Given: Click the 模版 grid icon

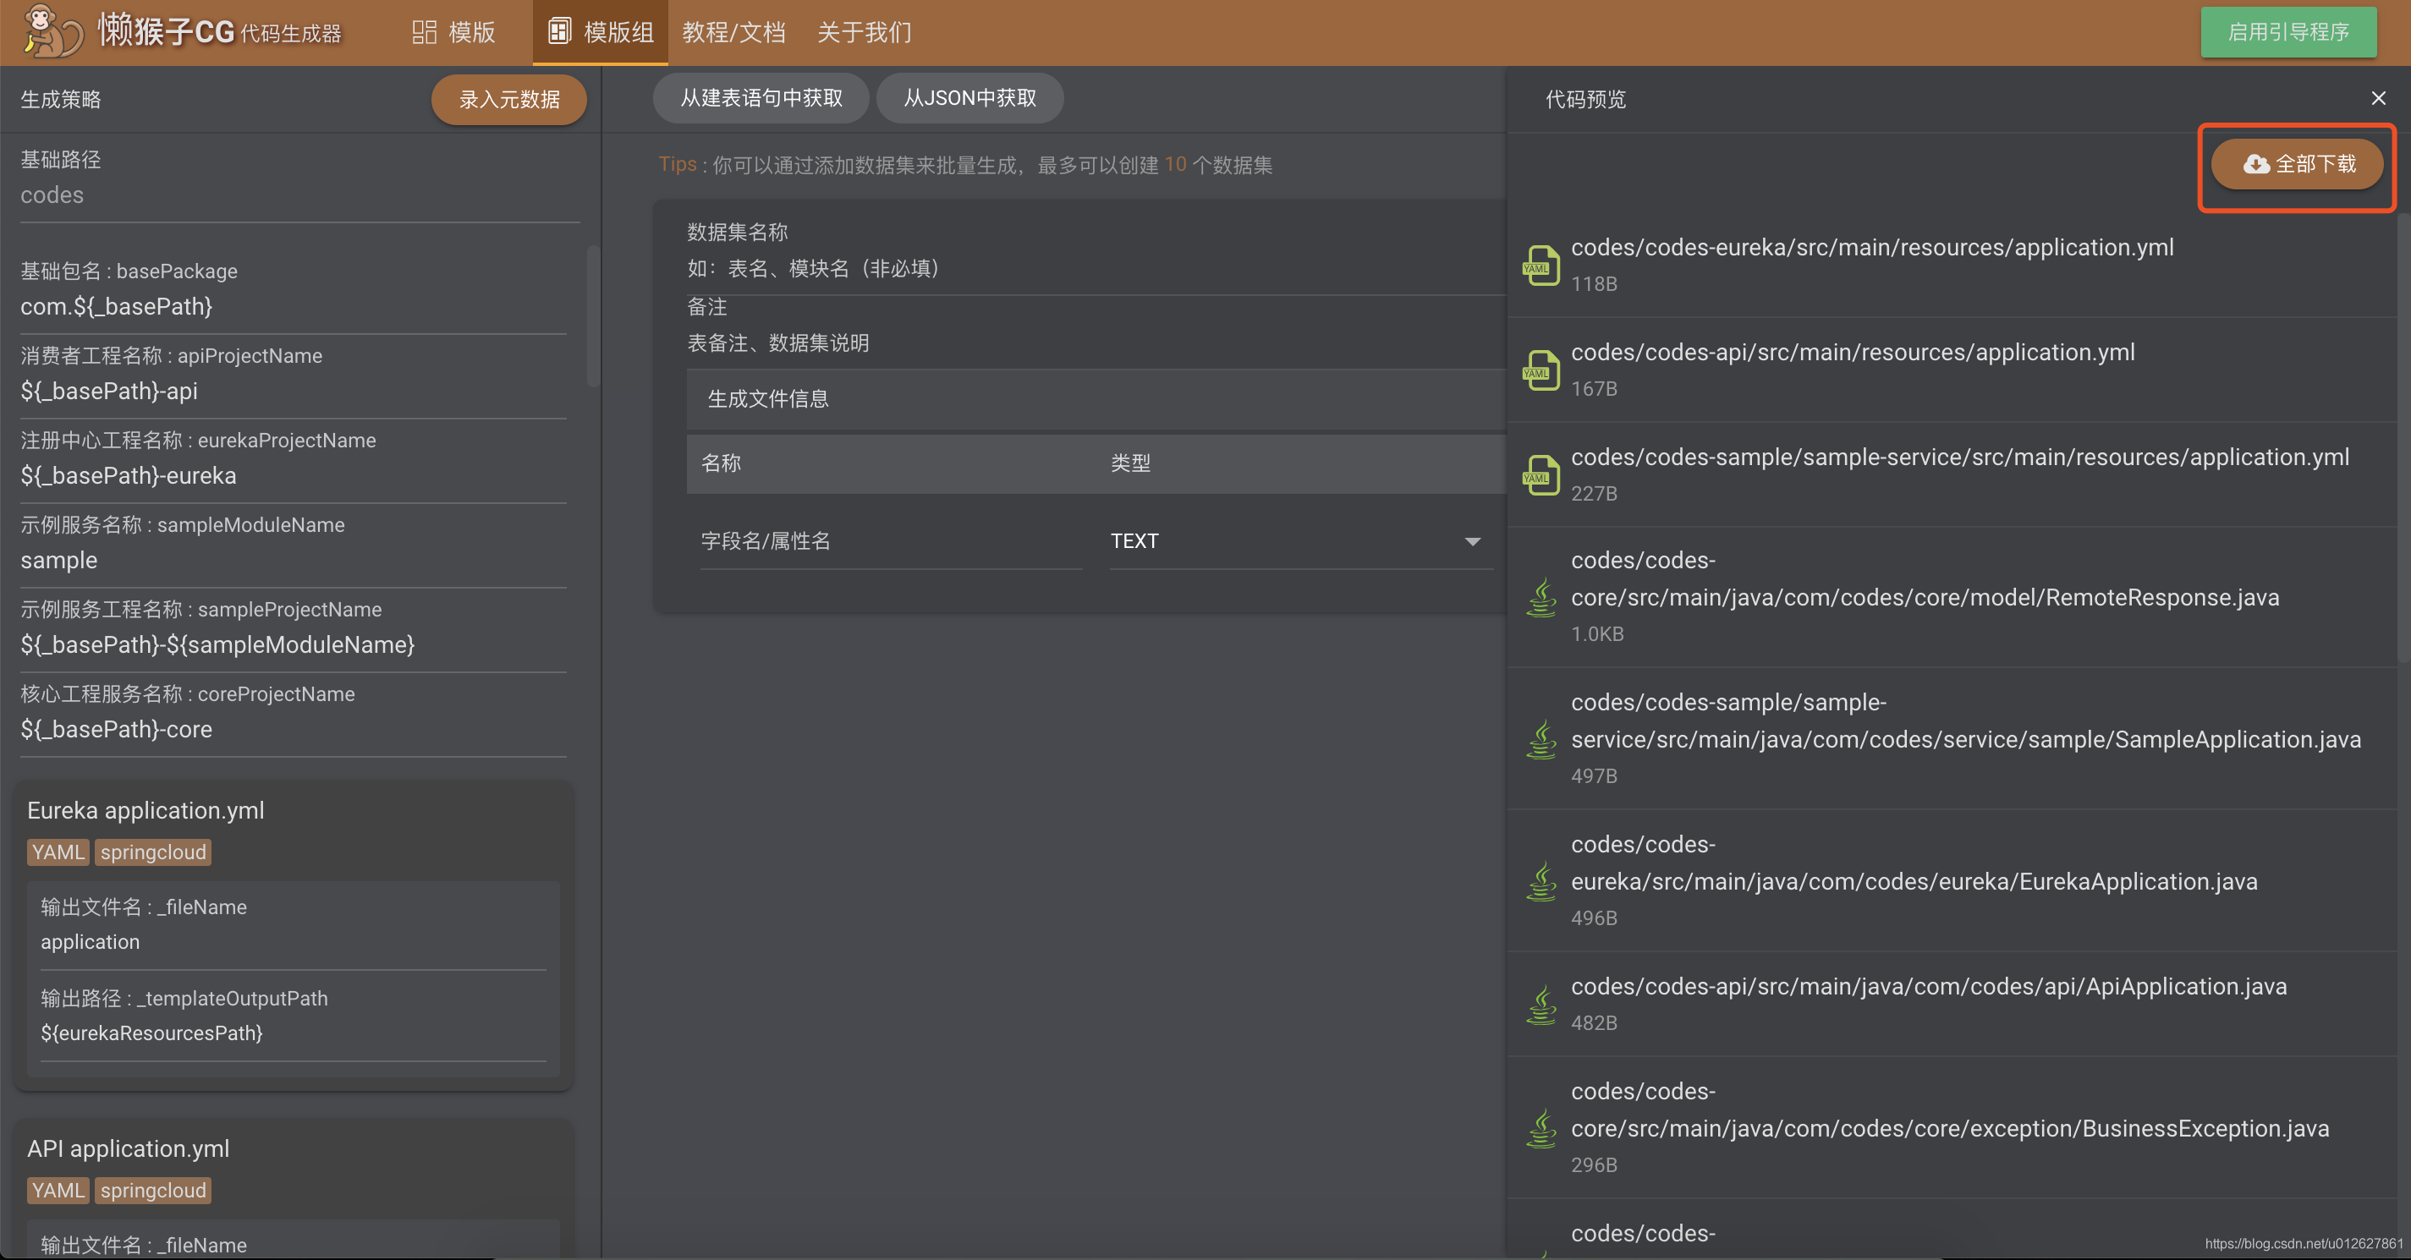Looking at the screenshot, I should [x=424, y=32].
